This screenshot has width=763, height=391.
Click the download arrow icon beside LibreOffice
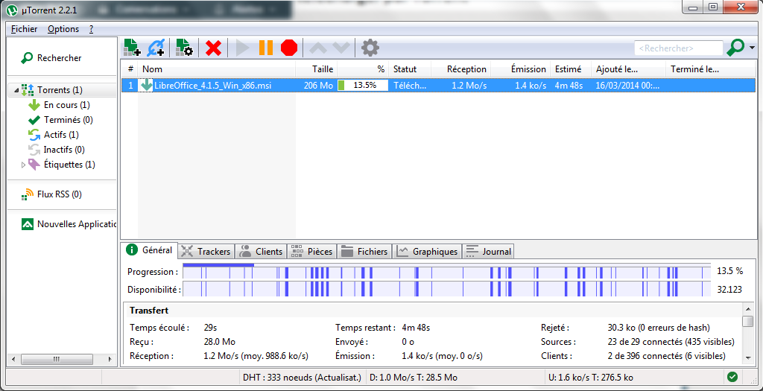[147, 85]
